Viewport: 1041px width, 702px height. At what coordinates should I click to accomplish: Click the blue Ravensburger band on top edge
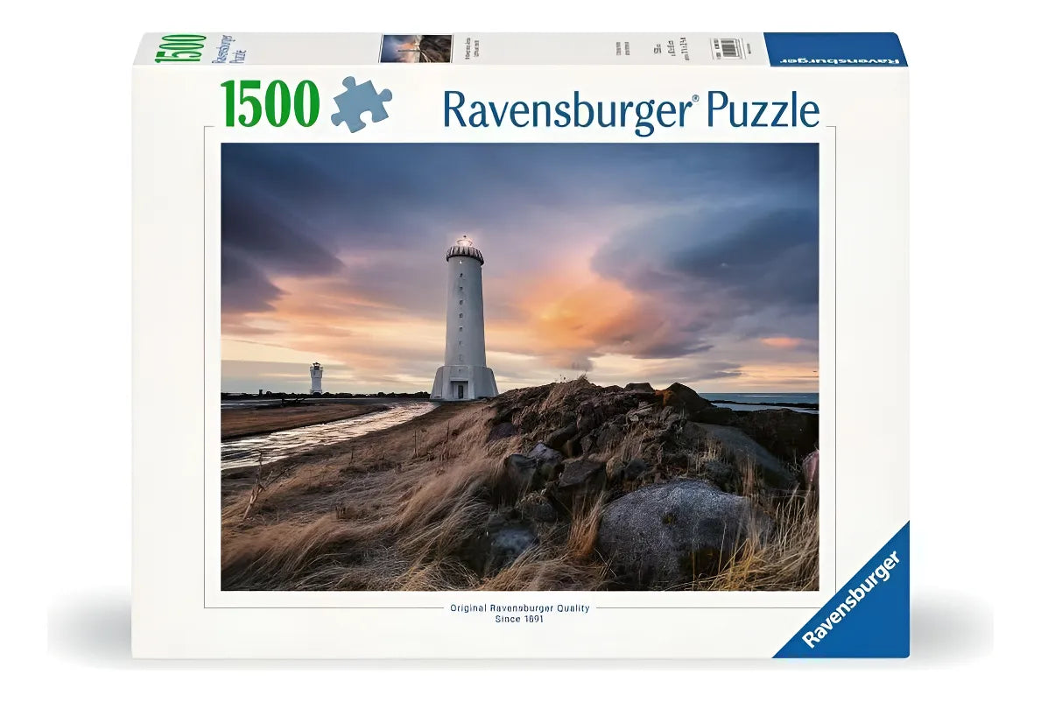pyautogui.click(x=834, y=49)
